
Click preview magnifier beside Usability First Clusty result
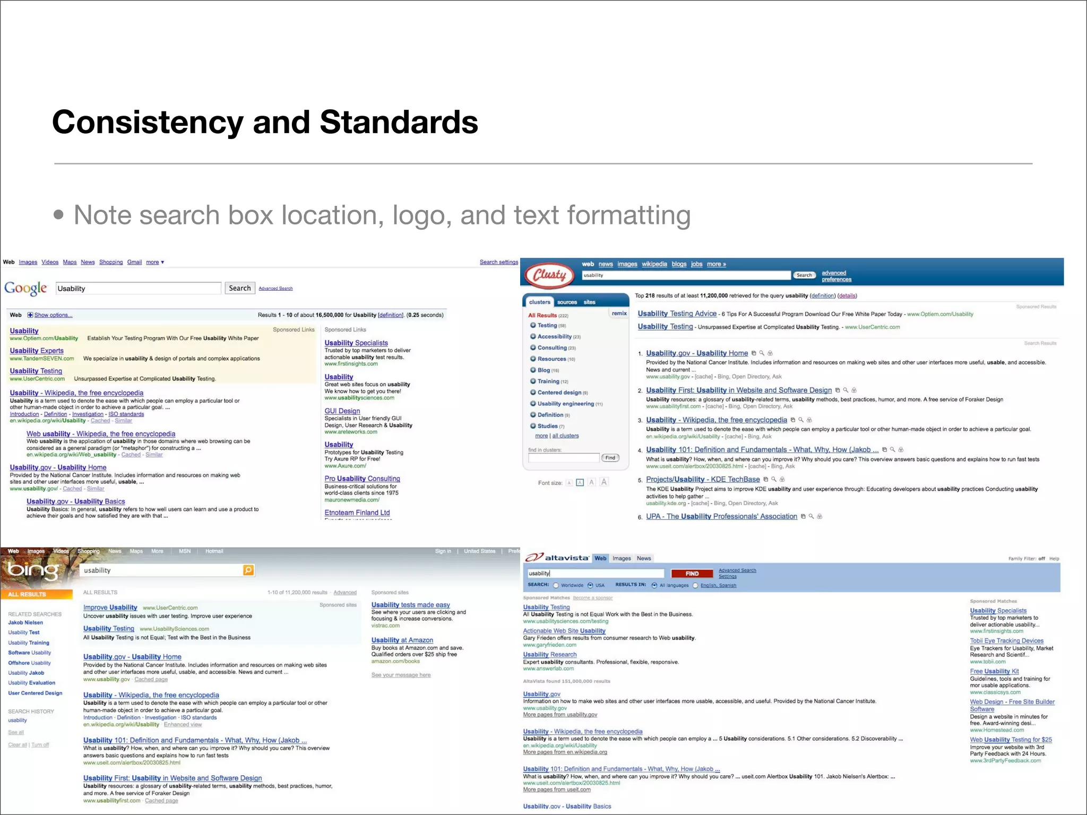(x=846, y=391)
